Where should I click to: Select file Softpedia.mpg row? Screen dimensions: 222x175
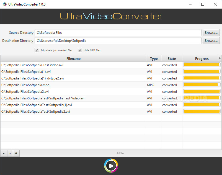tap(111, 85)
